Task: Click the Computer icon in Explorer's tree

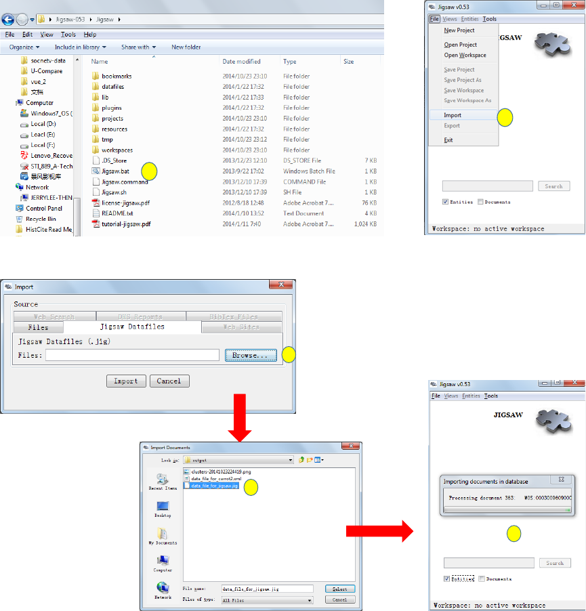Action: pyautogui.click(x=20, y=102)
